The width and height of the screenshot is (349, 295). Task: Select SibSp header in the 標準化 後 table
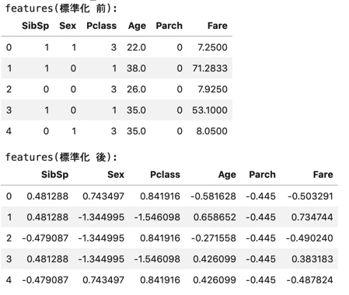[x=55, y=175]
